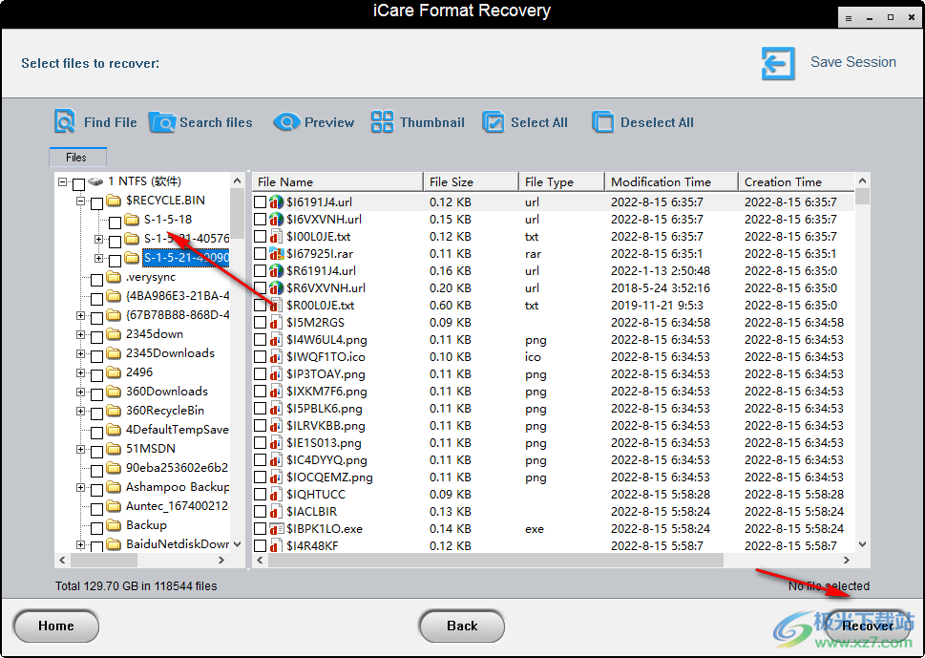Viewport: 925px width, 658px height.
Task: Click the $I6191J4.url file icon
Action: pos(276,202)
